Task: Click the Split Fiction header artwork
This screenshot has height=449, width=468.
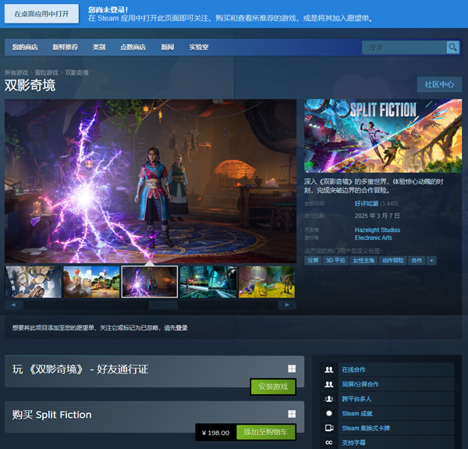Action: point(383,136)
